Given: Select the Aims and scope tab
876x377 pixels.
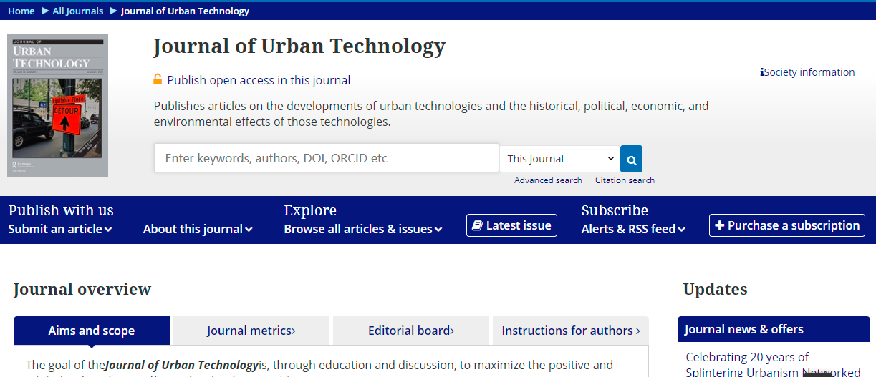Looking at the screenshot, I should pyautogui.click(x=92, y=331).
